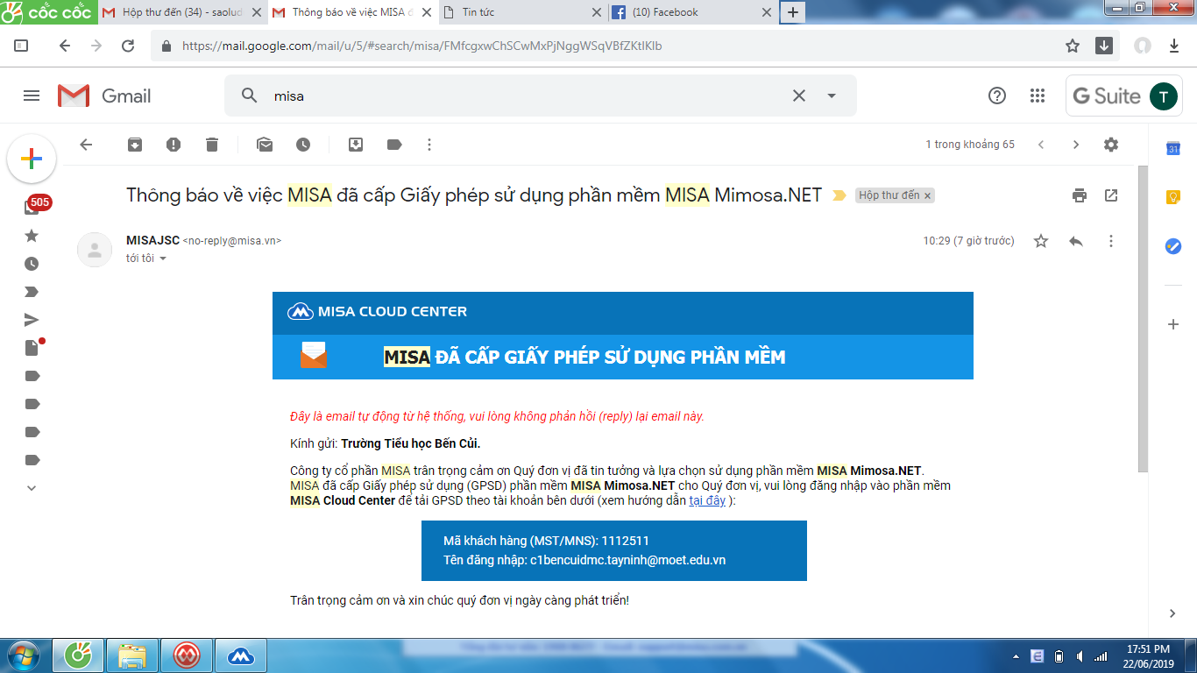Toggle the importance marker beside subject
Image resolution: width=1197 pixels, height=673 pixels.
839,195
